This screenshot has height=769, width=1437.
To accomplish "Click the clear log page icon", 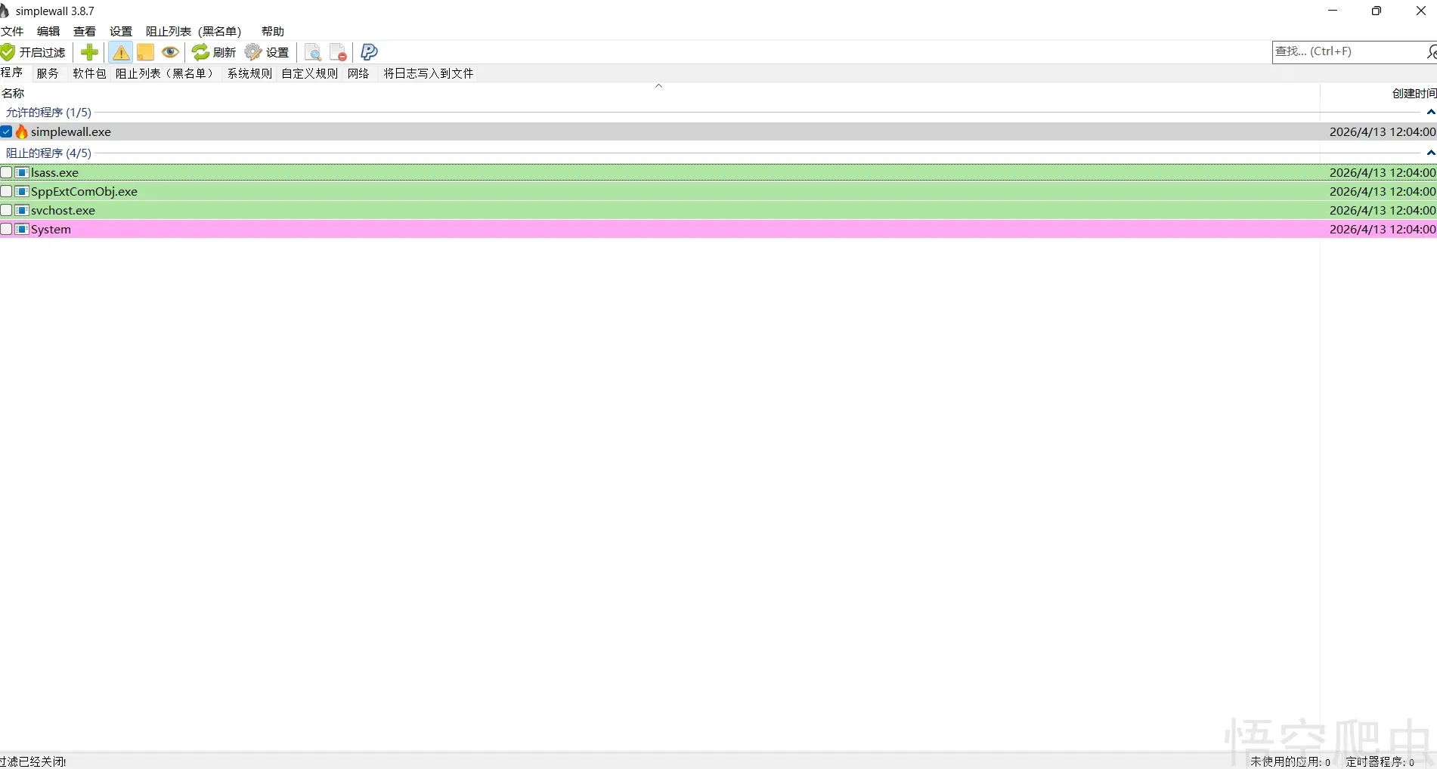I will click(x=338, y=52).
